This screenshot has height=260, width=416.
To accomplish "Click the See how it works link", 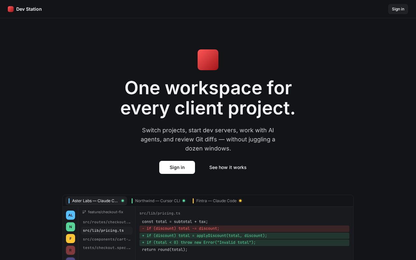I will pos(228,167).
